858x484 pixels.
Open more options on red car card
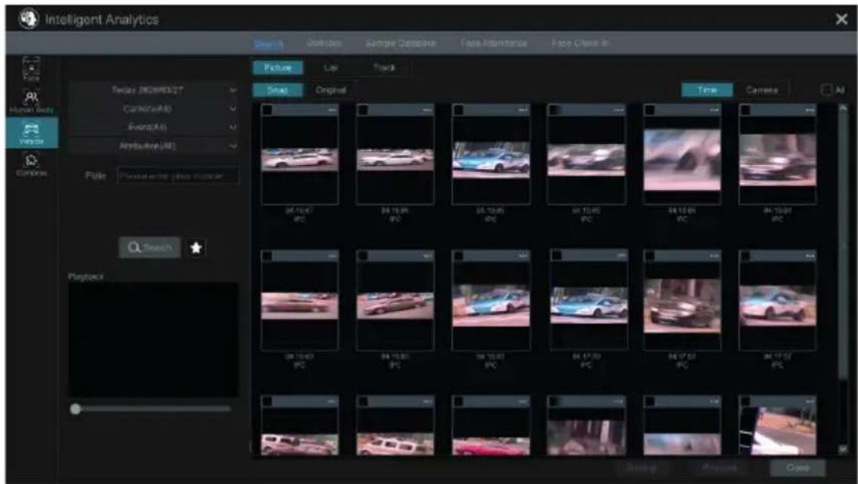coord(524,402)
